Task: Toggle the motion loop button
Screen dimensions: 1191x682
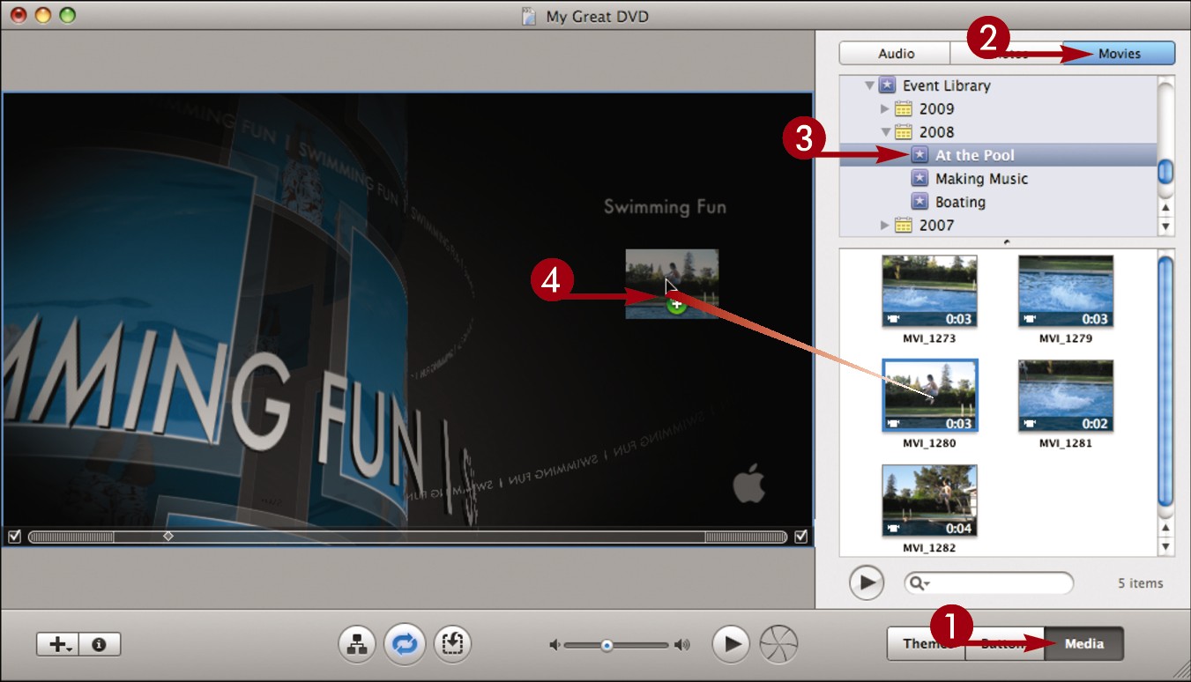Action: pos(405,644)
